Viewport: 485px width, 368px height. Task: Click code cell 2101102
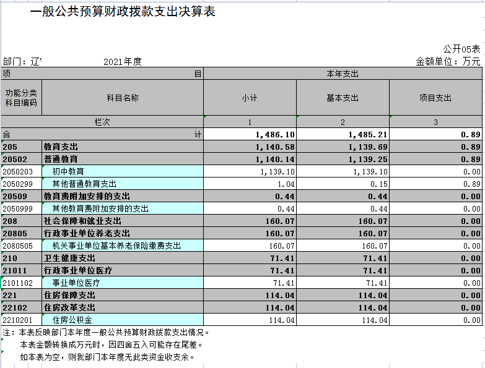tap(21, 283)
